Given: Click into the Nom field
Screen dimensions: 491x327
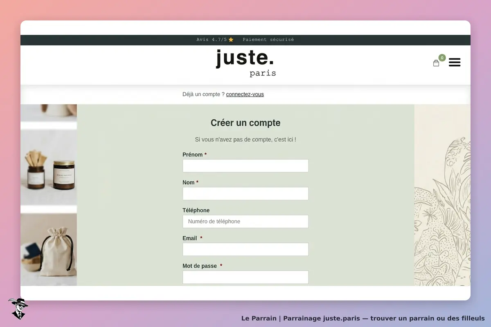Looking at the screenshot, I should [245, 194].
